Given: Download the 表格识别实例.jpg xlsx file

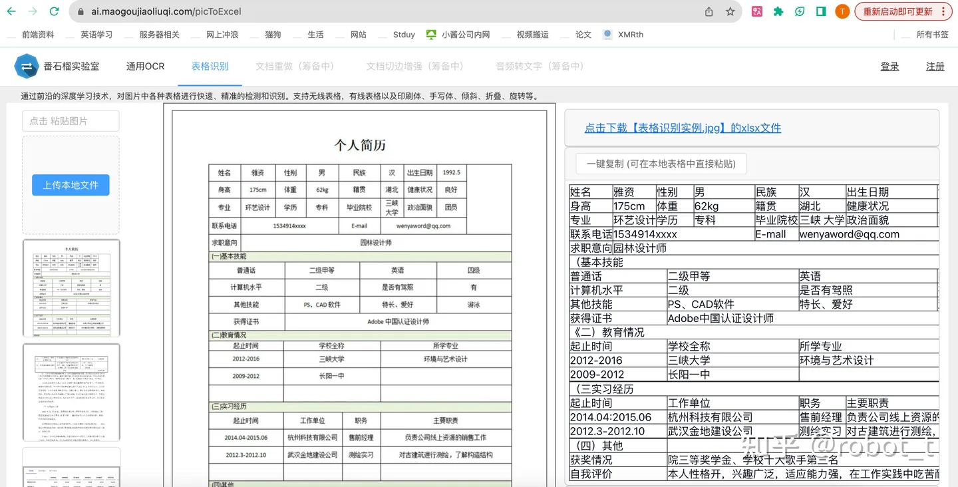Looking at the screenshot, I should [683, 128].
